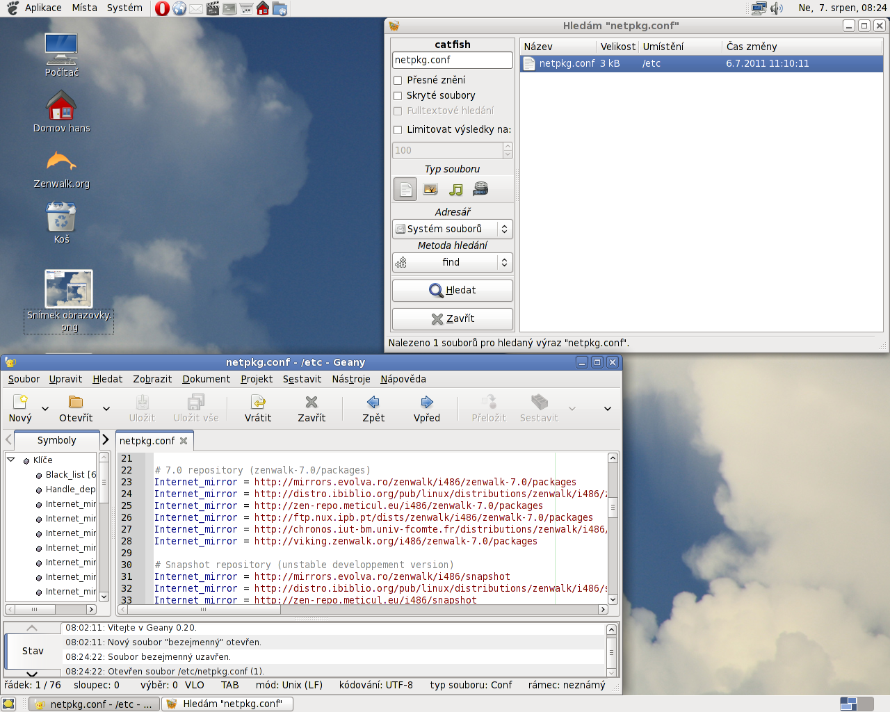Switch to Hledám "netpkg.conf" taskbar button
The height and width of the screenshot is (712, 890).
tap(227, 704)
